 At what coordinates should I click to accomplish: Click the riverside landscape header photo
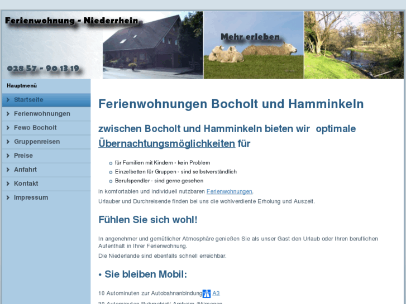[x=354, y=45]
